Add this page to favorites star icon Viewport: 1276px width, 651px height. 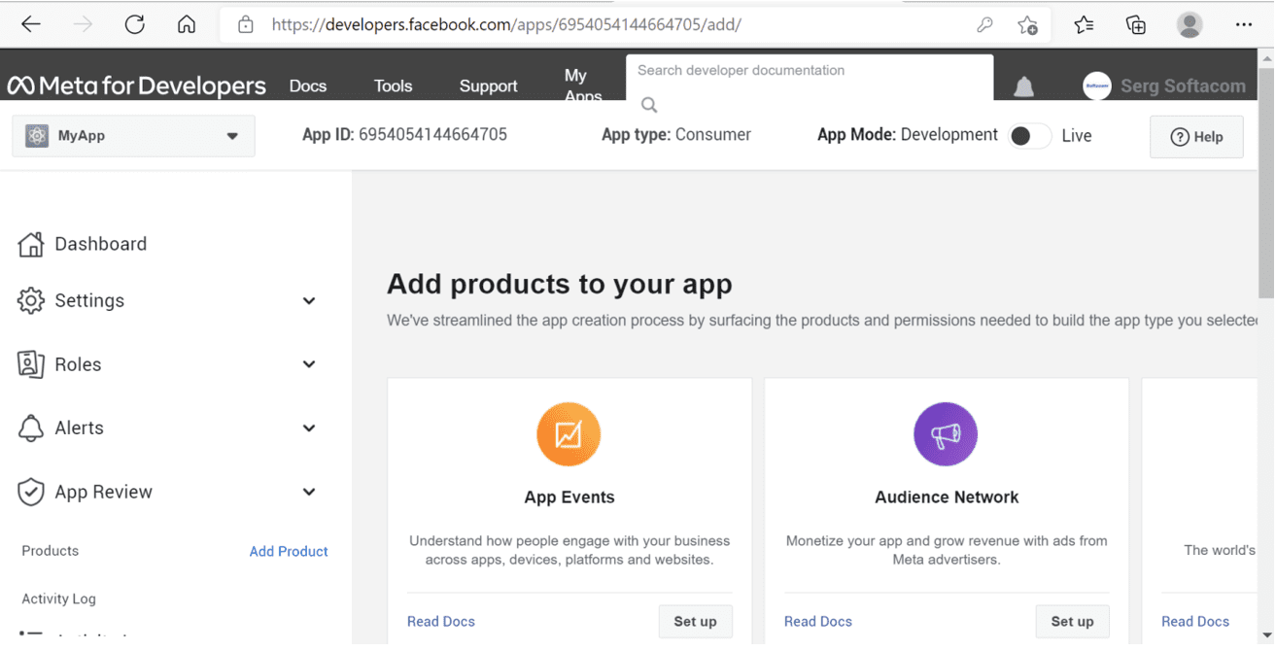(x=1027, y=25)
